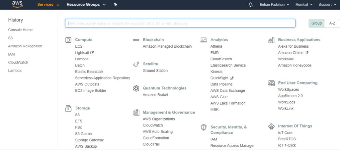This screenshot has height=150, width=340.
Task: Open Amazon Rekognition from History
Action: [25, 46]
